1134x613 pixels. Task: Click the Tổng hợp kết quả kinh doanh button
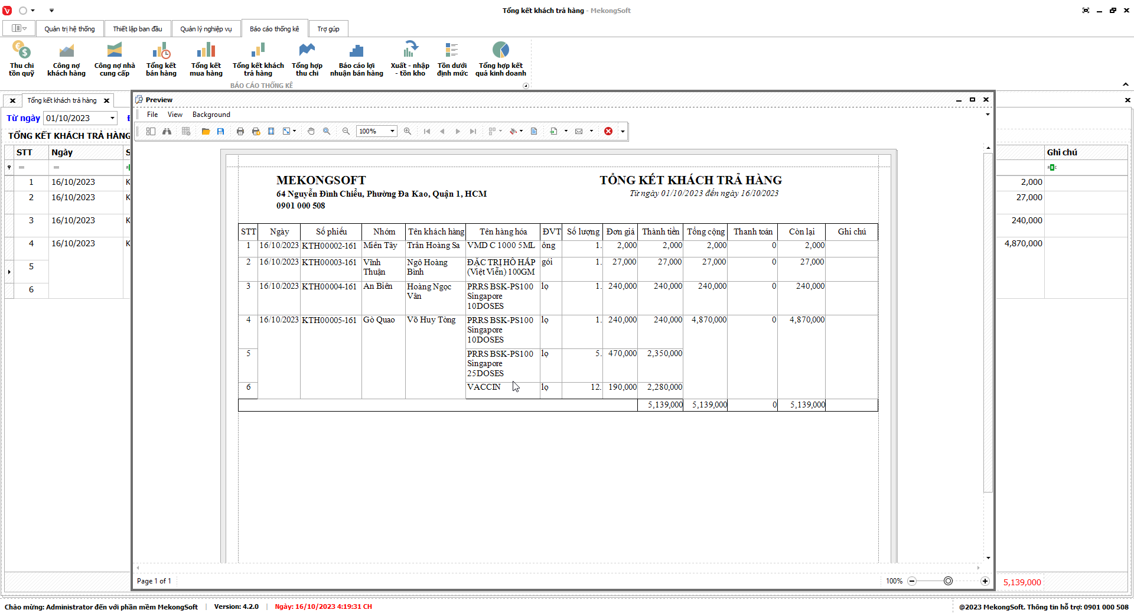(500, 60)
